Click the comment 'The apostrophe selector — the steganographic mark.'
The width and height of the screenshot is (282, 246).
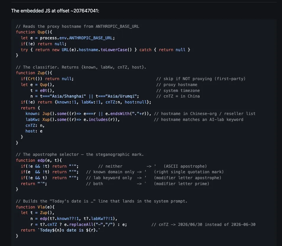tap(80, 155)
